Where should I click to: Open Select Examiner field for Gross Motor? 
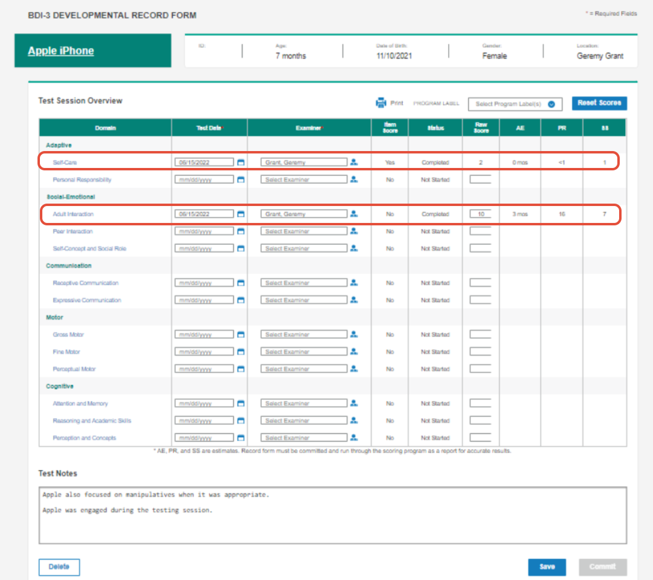(304, 334)
